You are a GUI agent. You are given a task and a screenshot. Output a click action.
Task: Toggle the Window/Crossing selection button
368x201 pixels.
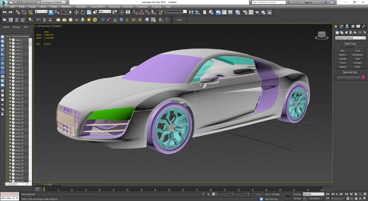(x=69, y=12)
